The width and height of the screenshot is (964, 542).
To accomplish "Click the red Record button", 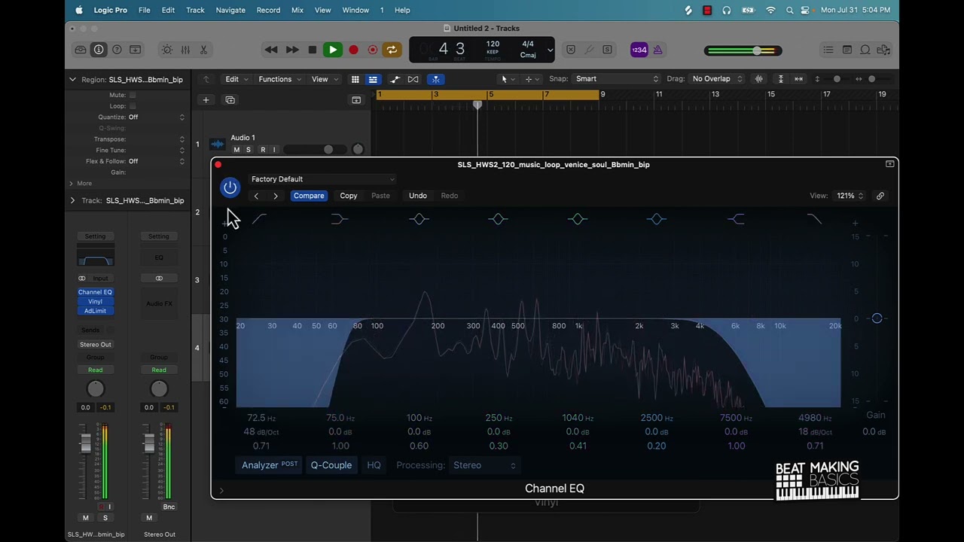I will click(x=353, y=50).
